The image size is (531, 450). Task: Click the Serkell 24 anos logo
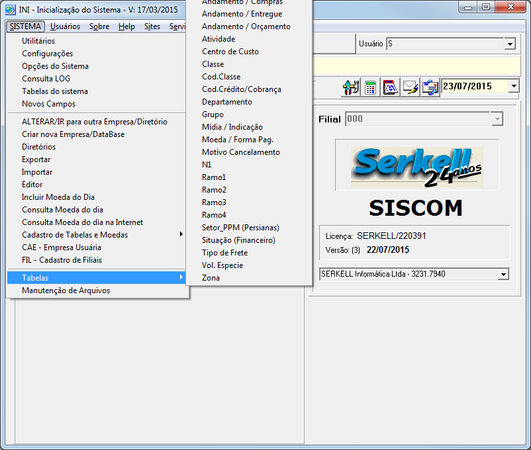click(x=417, y=167)
